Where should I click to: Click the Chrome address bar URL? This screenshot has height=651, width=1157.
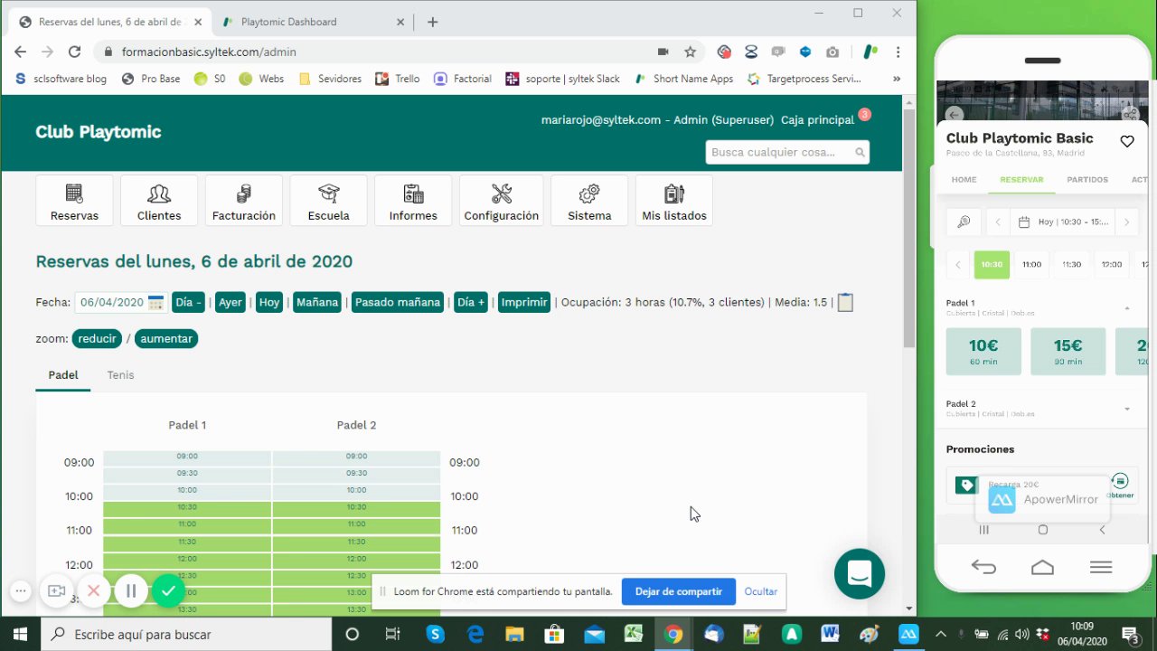(209, 52)
